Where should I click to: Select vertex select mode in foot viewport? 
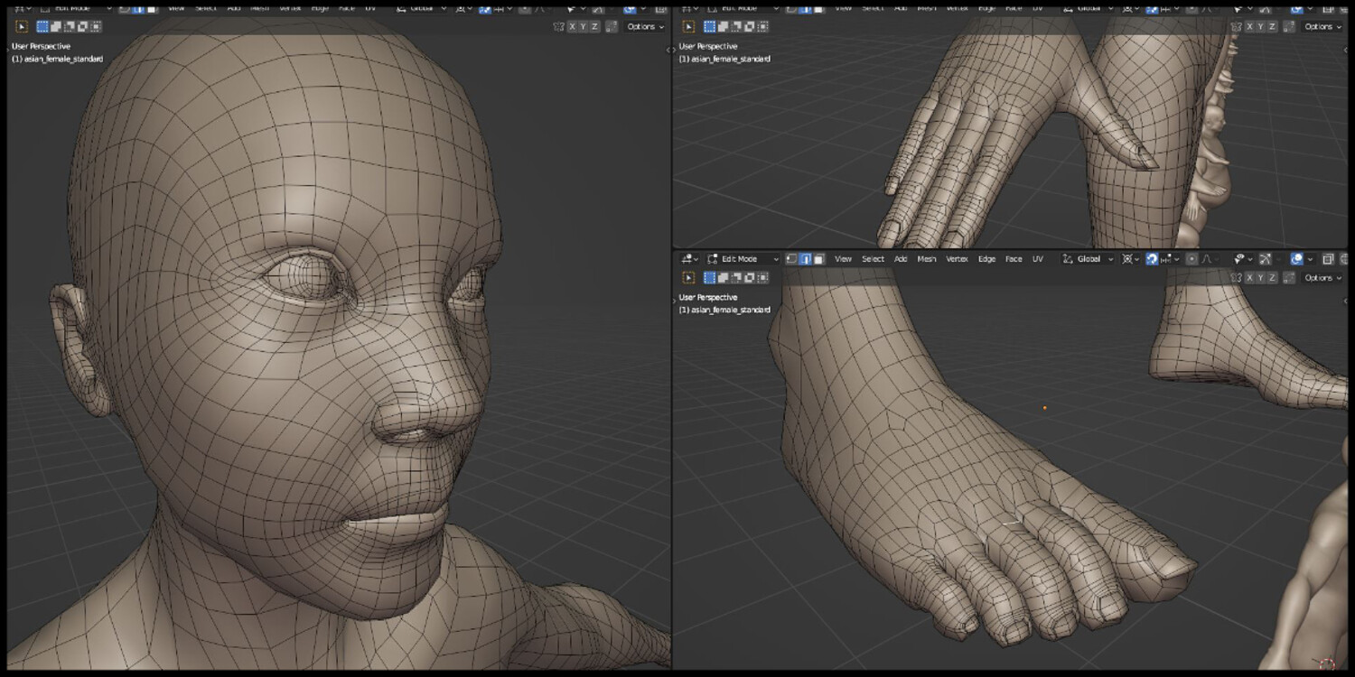(x=791, y=259)
